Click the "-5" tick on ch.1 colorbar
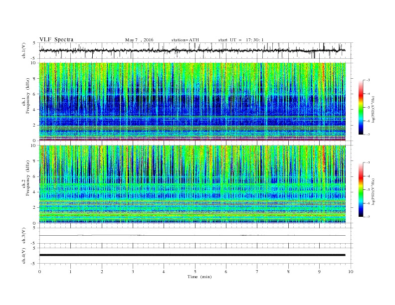 pos(368,108)
